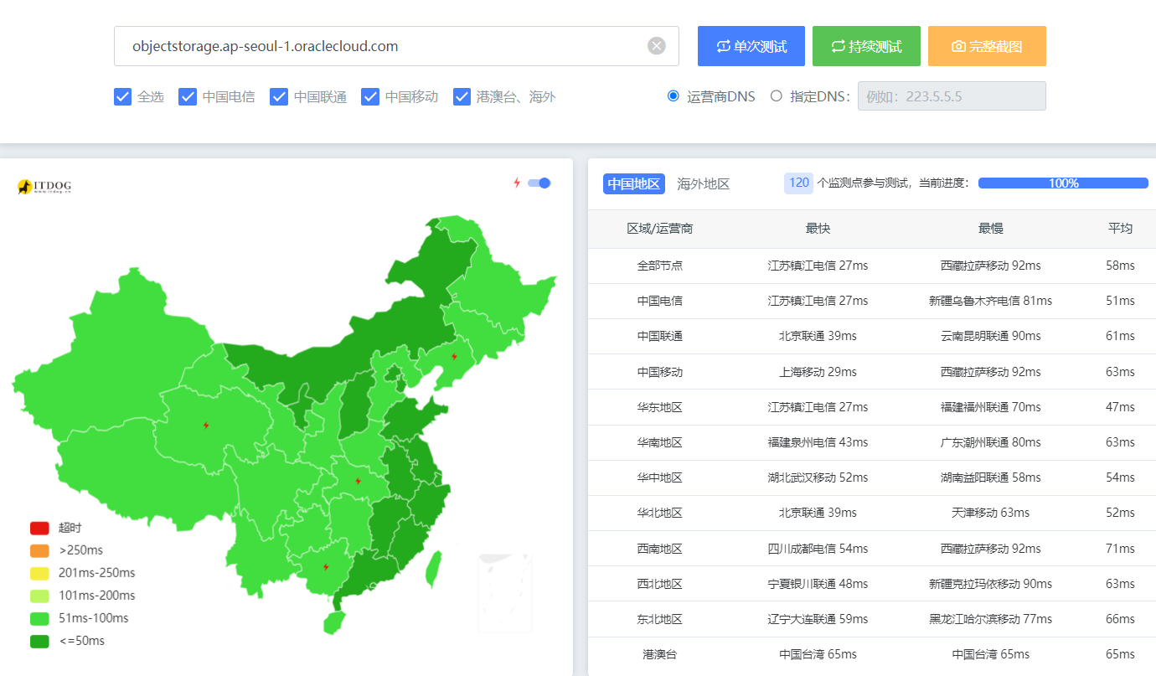Select the 指定DNS radio button

pyautogui.click(x=777, y=96)
